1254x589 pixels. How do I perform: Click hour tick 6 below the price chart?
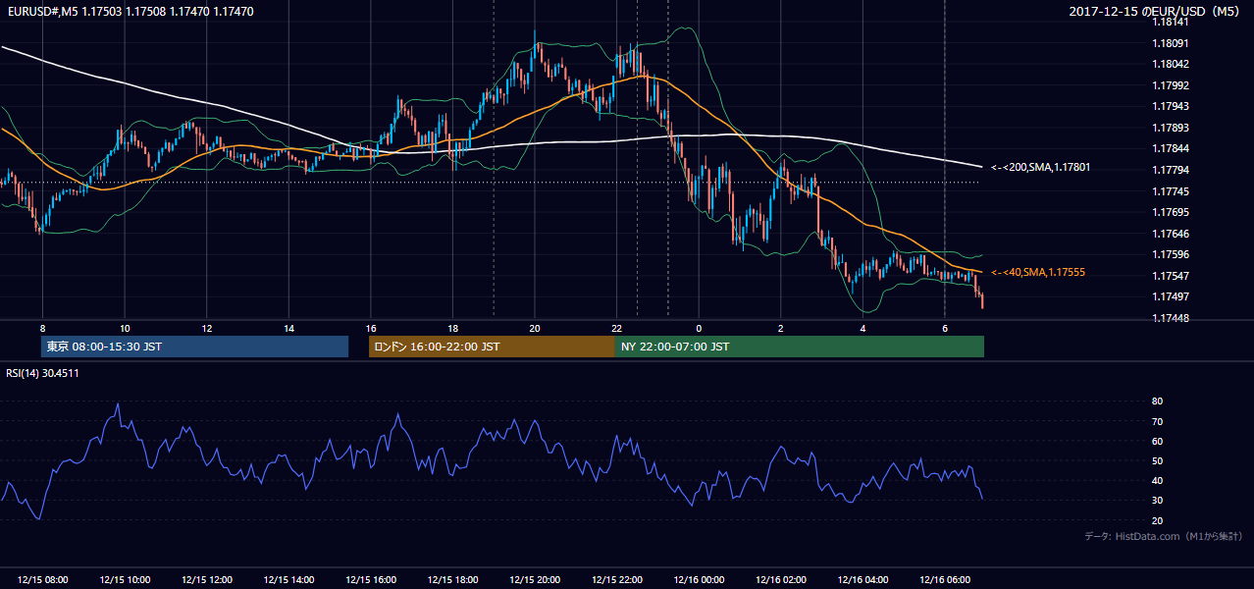tap(945, 328)
